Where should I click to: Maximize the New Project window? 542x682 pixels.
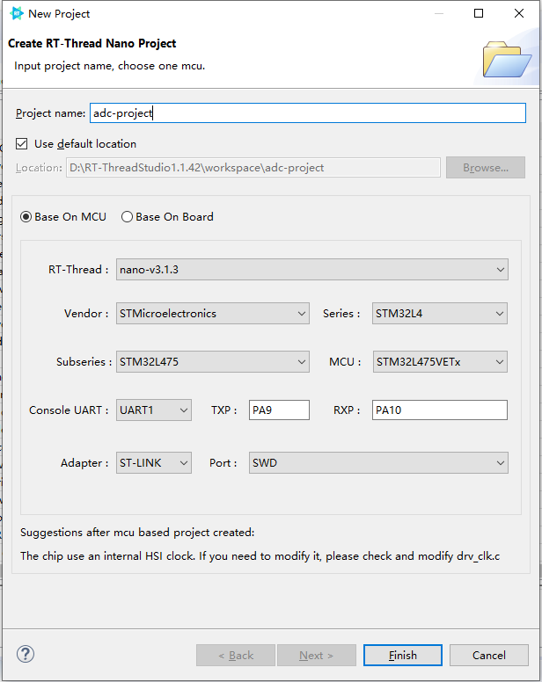point(479,13)
